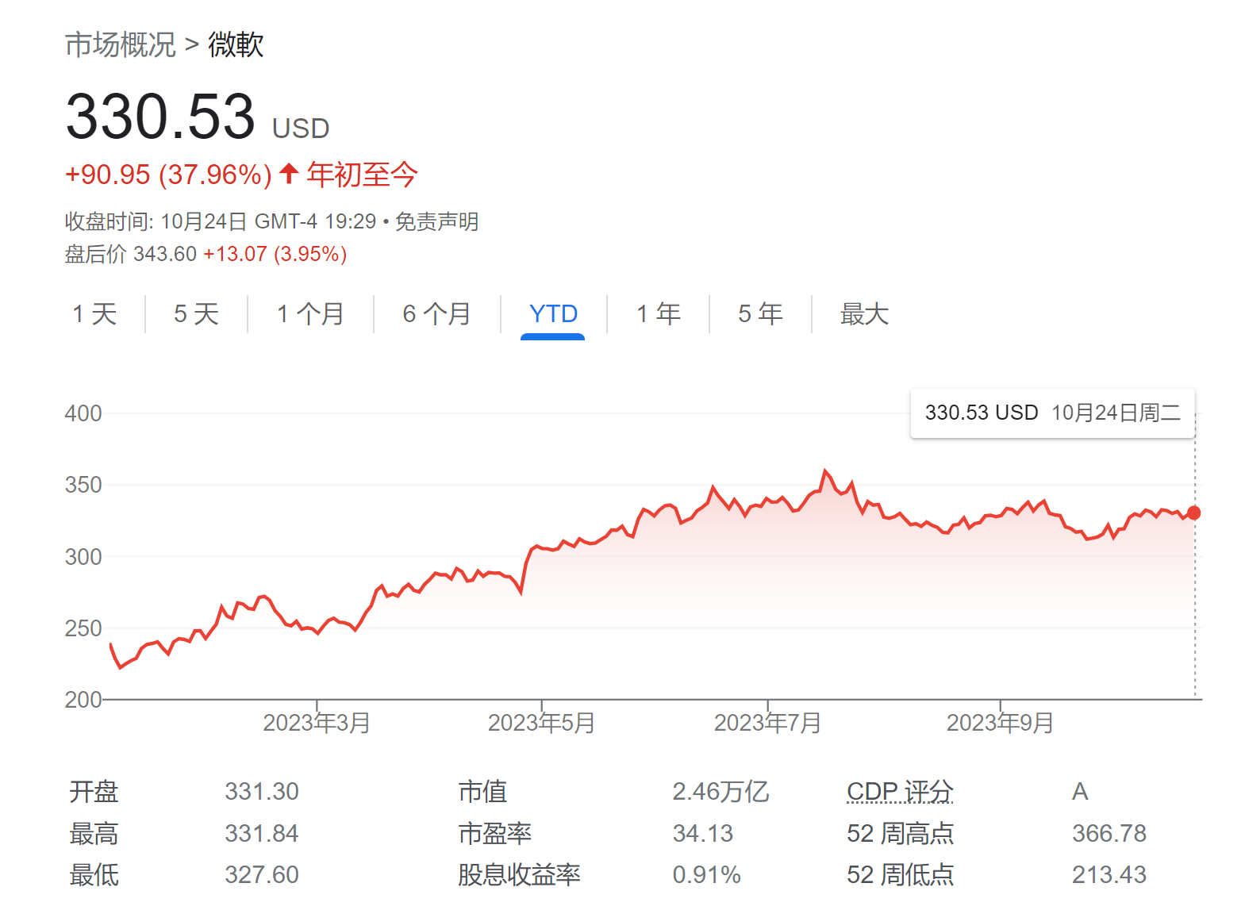The image size is (1245, 910).
Task: Click the 股息收益率 label
Action: [x=519, y=875]
